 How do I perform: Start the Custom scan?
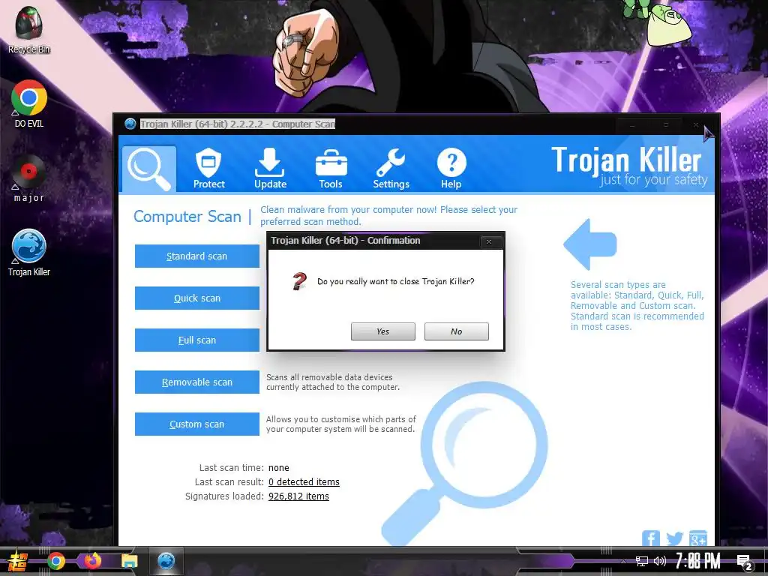coord(197,424)
